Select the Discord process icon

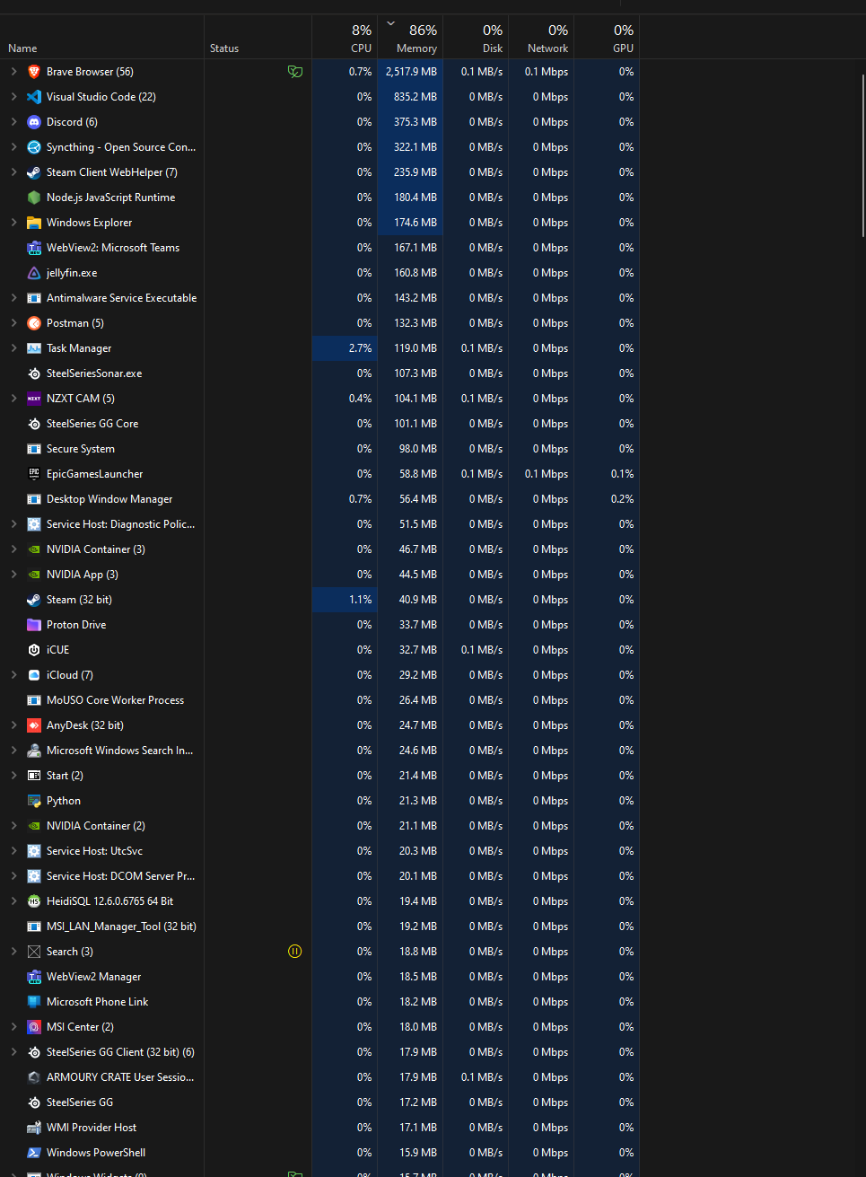(x=33, y=121)
